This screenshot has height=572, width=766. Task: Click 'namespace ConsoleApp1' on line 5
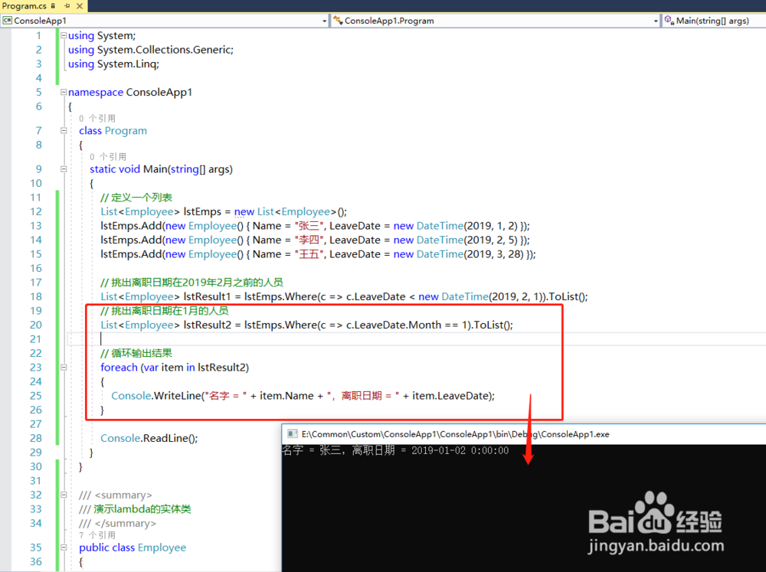pos(130,92)
